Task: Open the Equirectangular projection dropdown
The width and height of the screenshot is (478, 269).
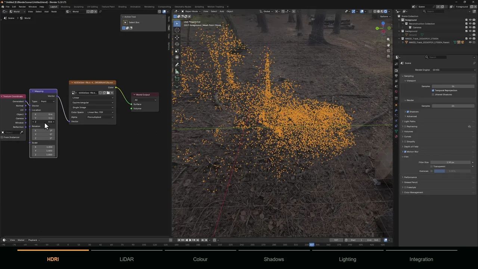Action: tap(93, 102)
